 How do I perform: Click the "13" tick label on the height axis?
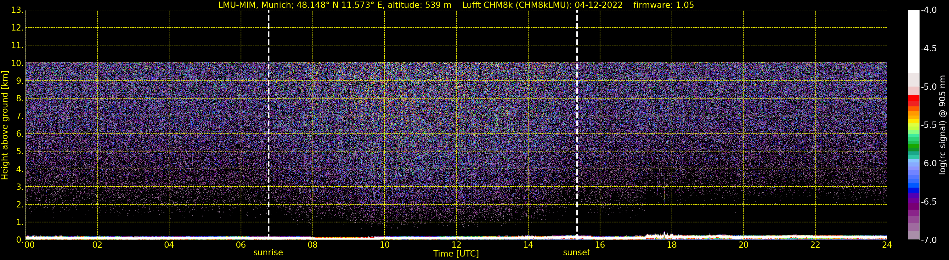(x=17, y=10)
